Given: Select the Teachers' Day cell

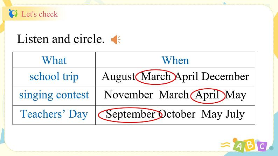Looking at the screenshot, I should (x=54, y=114).
